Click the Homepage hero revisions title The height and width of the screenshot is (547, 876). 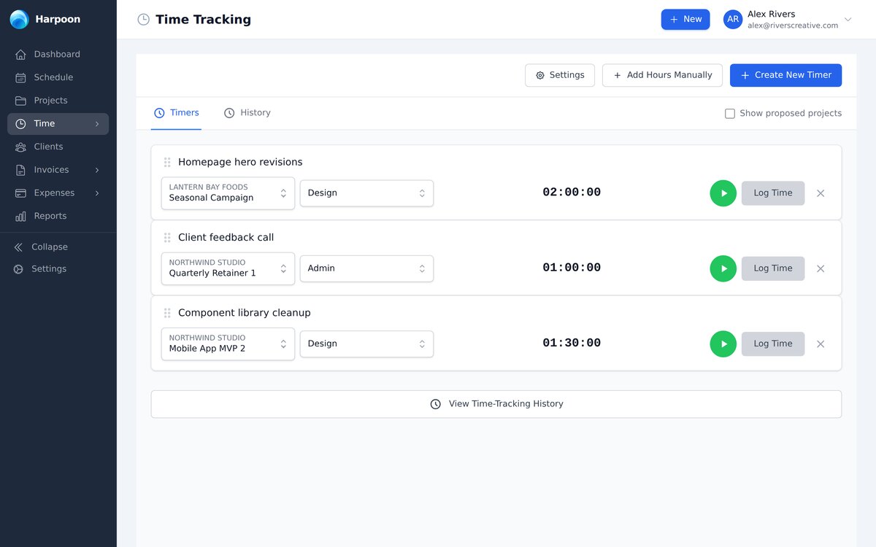click(240, 162)
